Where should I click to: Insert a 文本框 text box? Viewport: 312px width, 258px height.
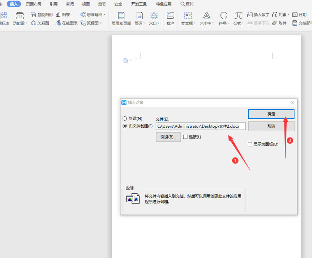tap(188, 19)
